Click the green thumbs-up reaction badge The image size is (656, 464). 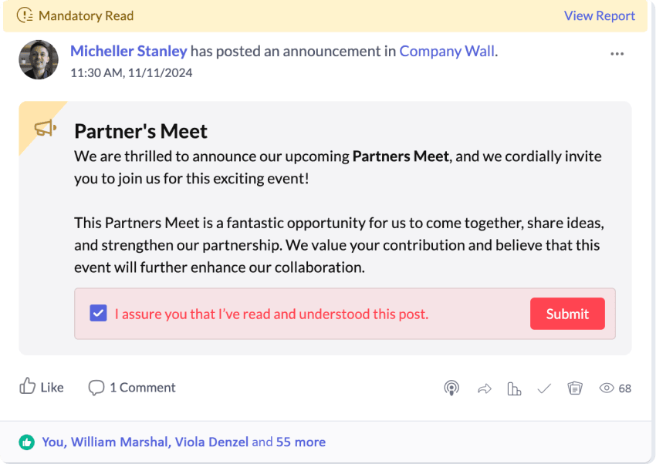[x=27, y=442]
